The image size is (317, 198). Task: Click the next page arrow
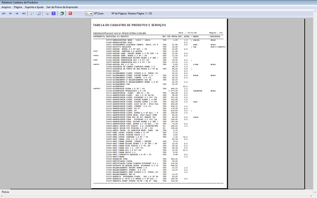coord(17,13)
